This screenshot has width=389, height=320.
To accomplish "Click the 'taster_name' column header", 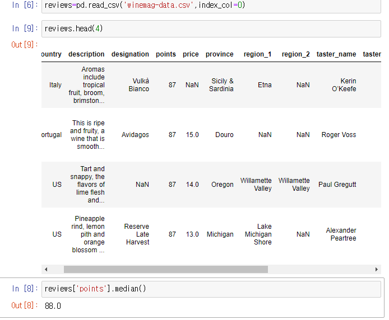I will (x=336, y=54).
